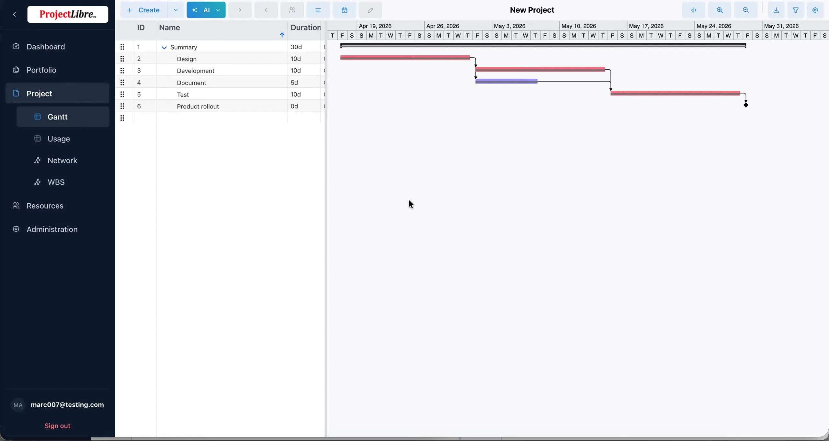This screenshot has height=441, width=829.
Task: Click the outdent task left-arrow toolbar icon
Action: click(x=266, y=10)
